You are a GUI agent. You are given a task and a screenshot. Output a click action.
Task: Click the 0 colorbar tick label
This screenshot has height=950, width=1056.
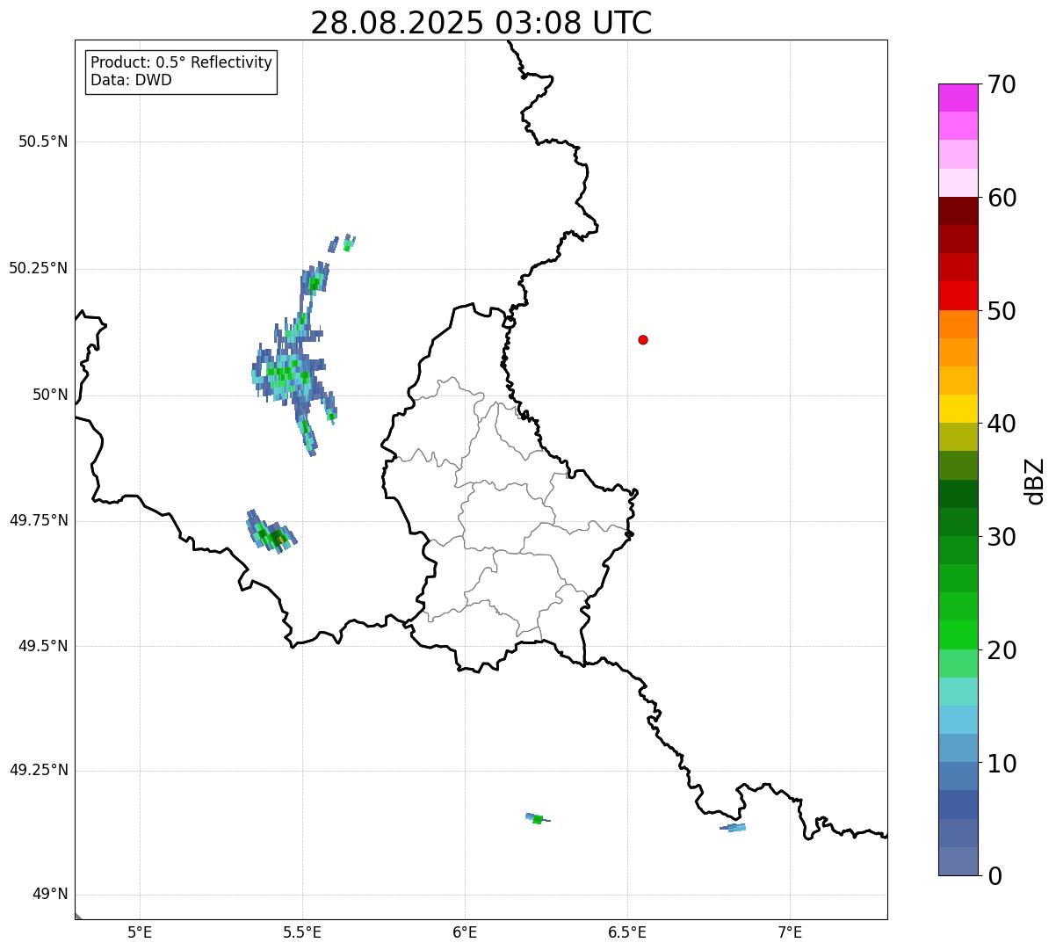[995, 876]
